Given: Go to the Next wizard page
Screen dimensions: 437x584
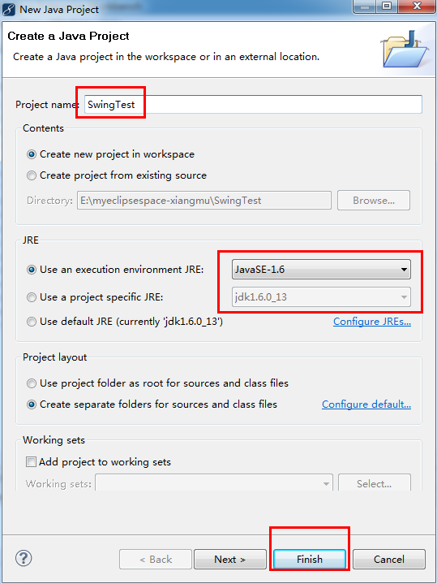Looking at the screenshot, I should tap(229, 559).
